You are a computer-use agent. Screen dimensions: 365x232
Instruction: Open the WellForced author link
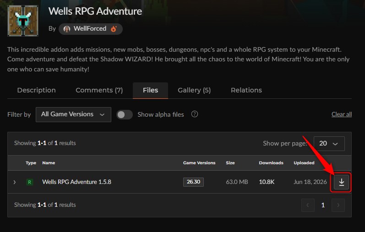coord(91,29)
